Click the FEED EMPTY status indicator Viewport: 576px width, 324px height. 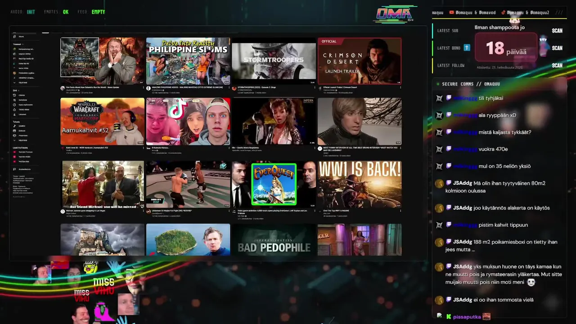click(x=91, y=12)
